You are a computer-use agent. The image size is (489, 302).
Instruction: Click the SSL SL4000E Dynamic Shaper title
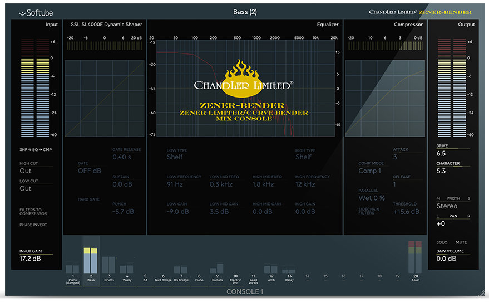point(106,25)
